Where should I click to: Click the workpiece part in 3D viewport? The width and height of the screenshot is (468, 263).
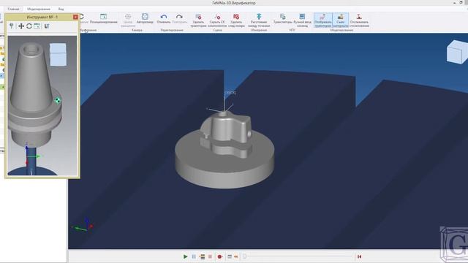coord(224,150)
